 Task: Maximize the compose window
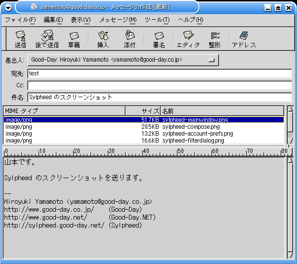278,8
